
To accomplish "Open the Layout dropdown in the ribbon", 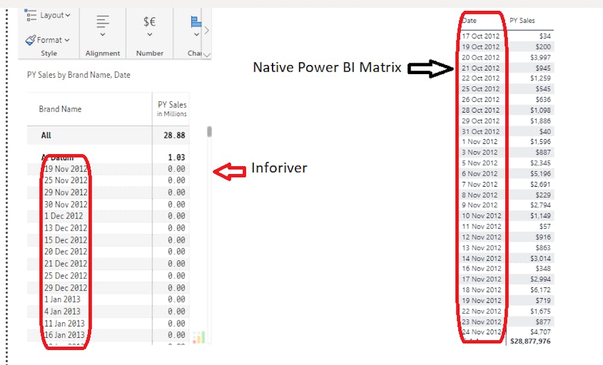I will click(x=55, y=16).
